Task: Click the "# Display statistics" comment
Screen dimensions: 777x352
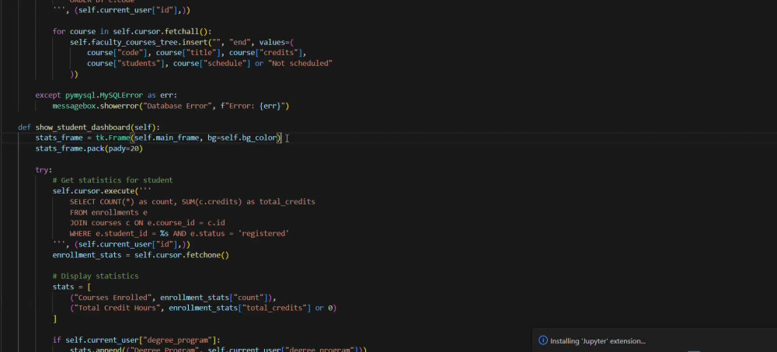Action: 95,276
